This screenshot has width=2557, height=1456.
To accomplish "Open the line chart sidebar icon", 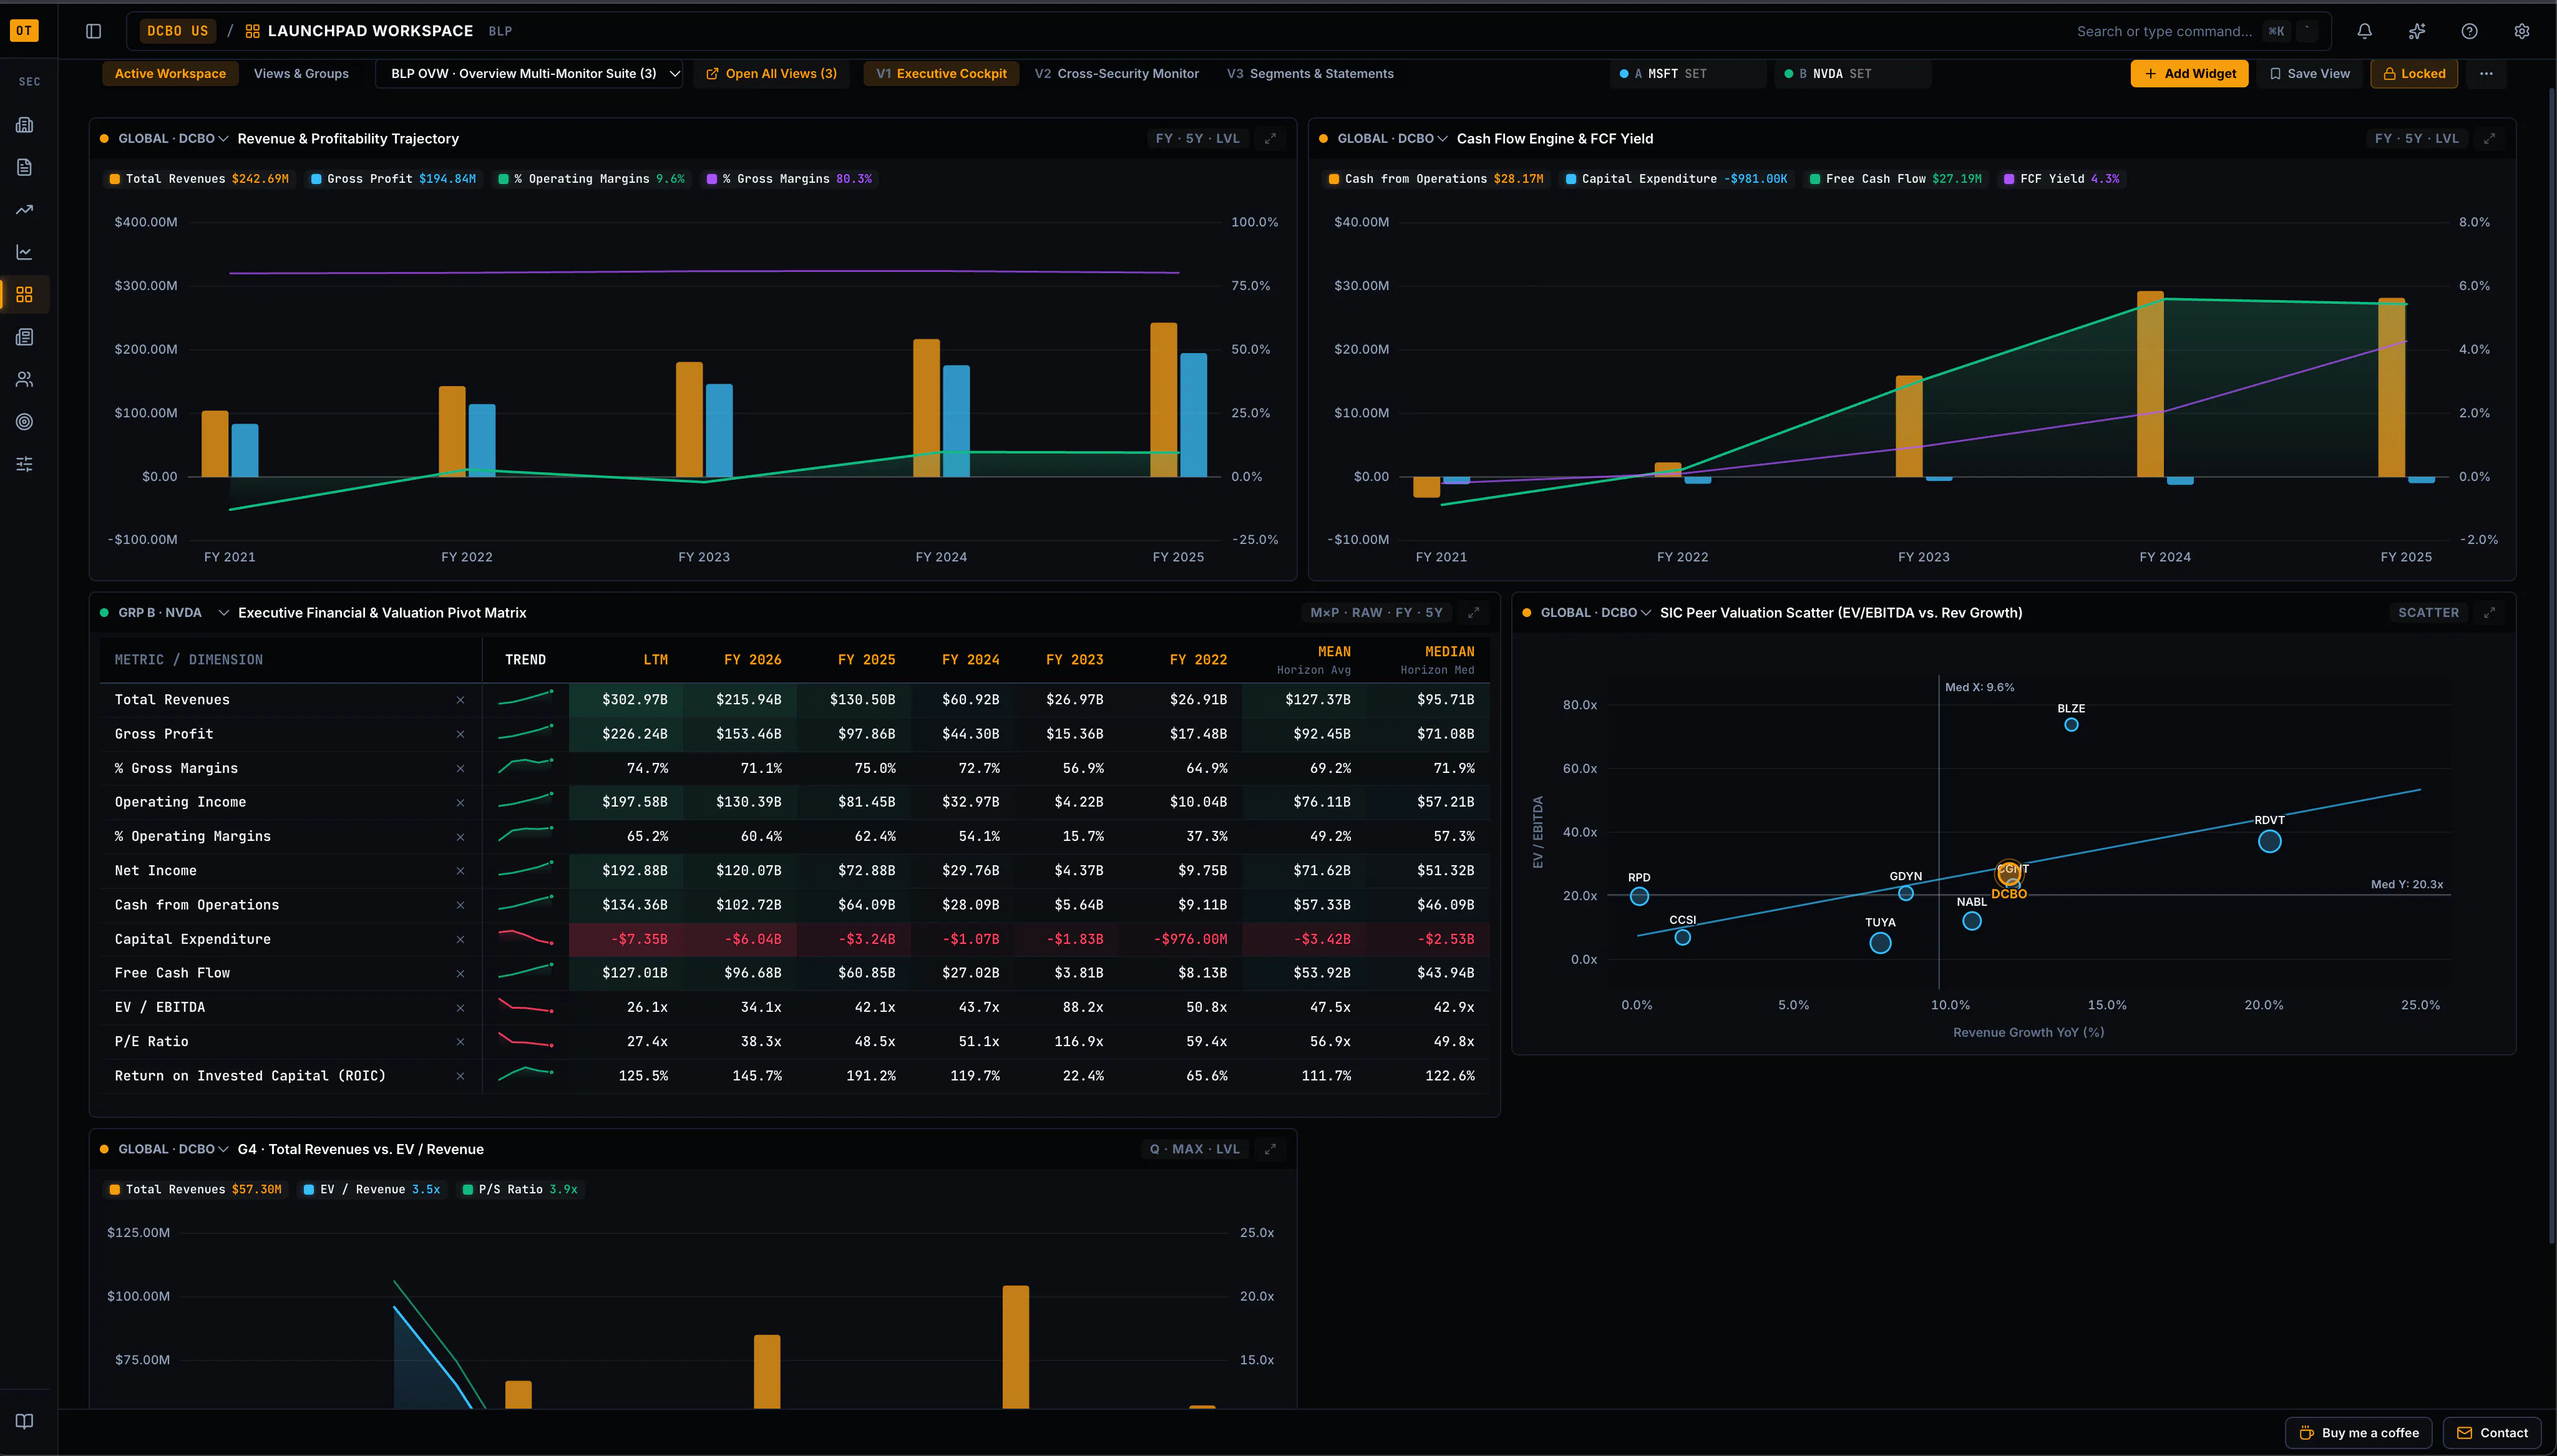I will pos(25,252).
